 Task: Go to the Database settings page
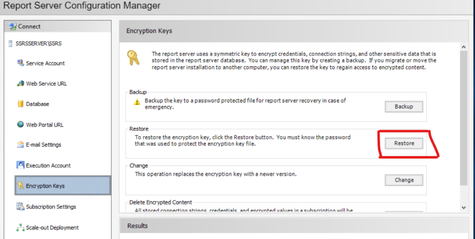[x=37, y=104]
